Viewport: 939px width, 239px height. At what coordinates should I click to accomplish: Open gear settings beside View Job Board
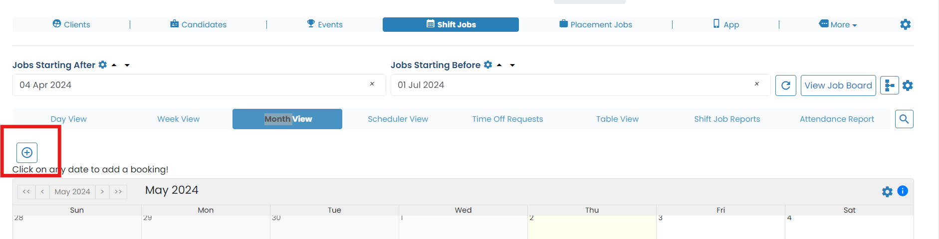click(x=908, y=85)
